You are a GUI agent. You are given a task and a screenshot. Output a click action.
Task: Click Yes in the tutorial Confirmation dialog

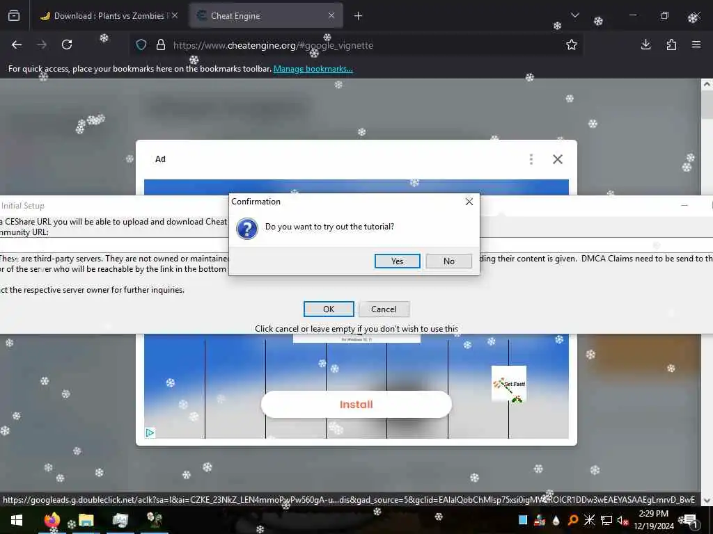click(397, 261)
